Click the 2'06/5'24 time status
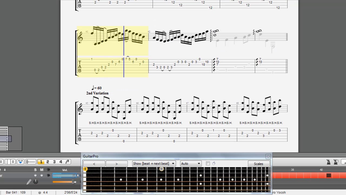 click(71, 193)
